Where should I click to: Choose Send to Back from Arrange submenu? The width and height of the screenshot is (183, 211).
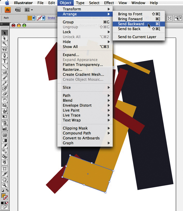tap(129, 29)
